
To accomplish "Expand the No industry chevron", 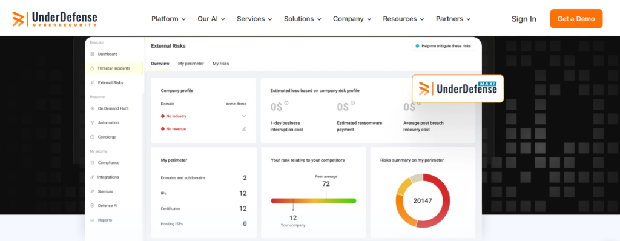I will pyautogui.click(x=244, y=116).
